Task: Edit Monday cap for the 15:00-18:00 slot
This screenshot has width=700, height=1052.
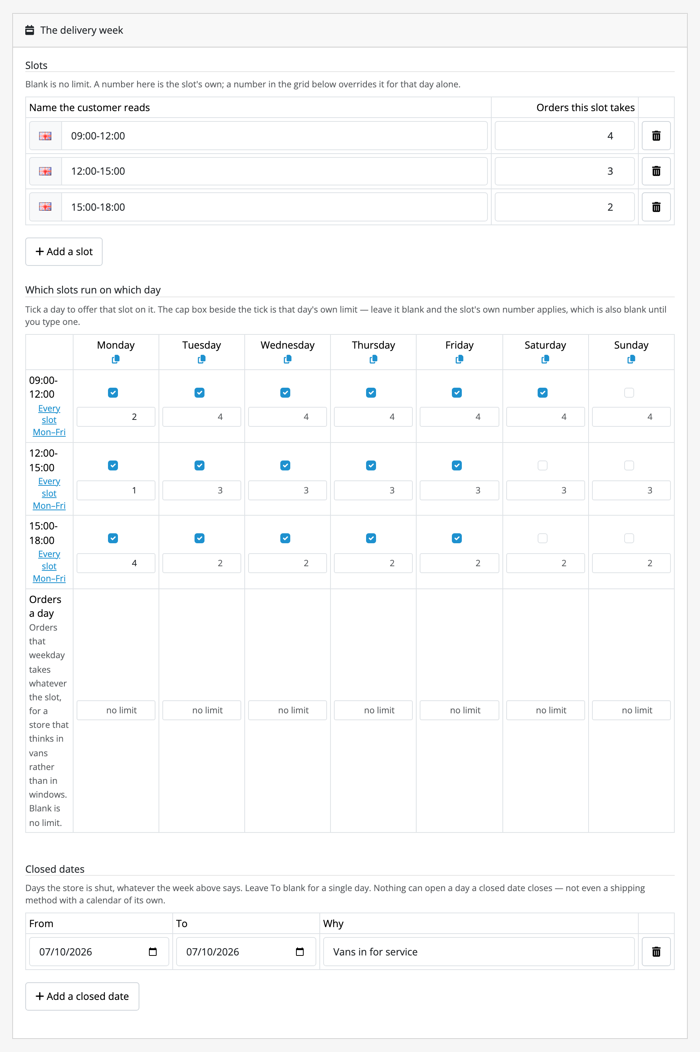Action: tap(116, 563)
